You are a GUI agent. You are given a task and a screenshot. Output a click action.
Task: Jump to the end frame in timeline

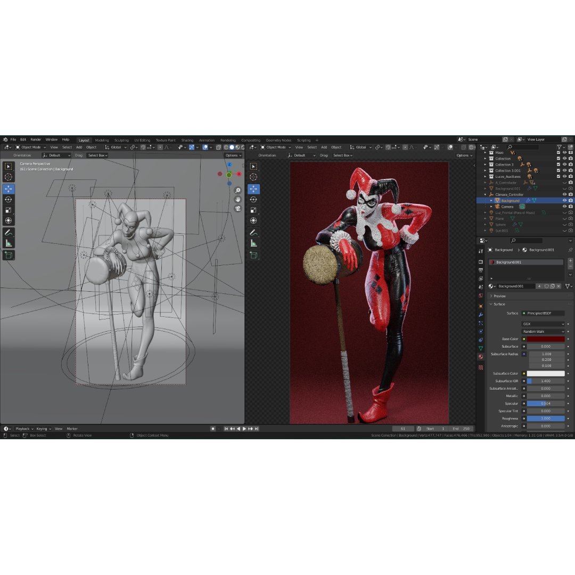257,429
